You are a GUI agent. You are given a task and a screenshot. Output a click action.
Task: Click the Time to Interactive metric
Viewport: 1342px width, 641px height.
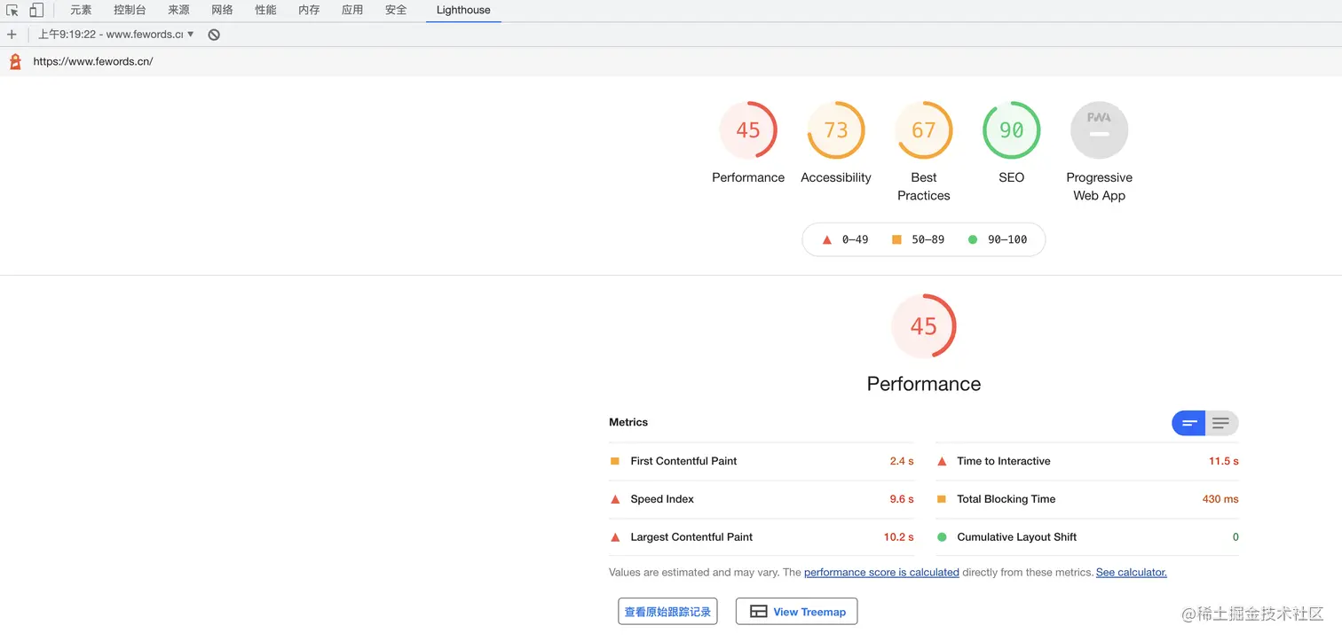pyautogui.click(x=1087, y=461)
